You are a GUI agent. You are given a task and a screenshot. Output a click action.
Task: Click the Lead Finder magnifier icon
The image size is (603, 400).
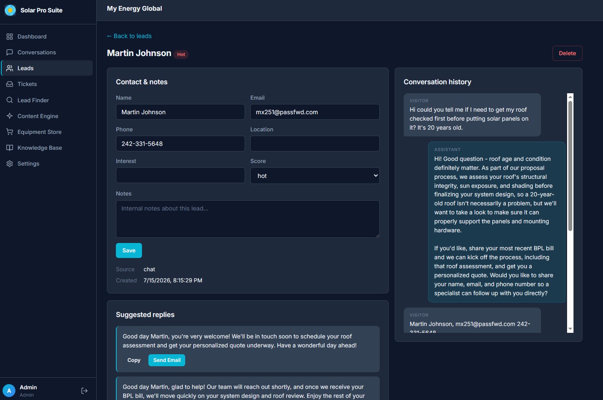tap(9, 100)
